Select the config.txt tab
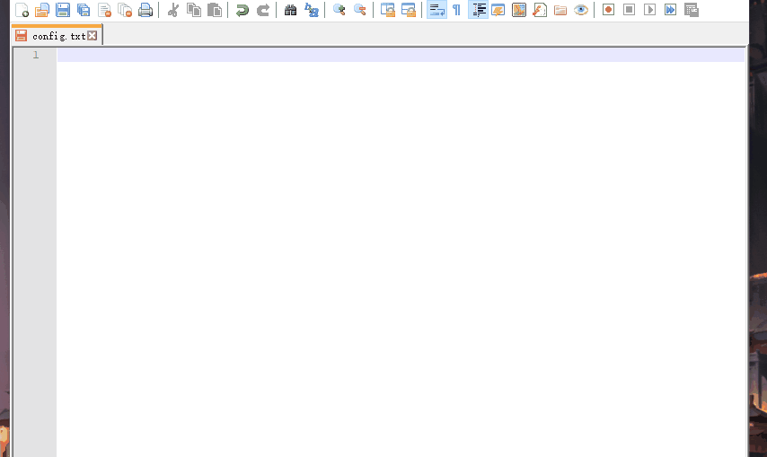 coord(57,36)
